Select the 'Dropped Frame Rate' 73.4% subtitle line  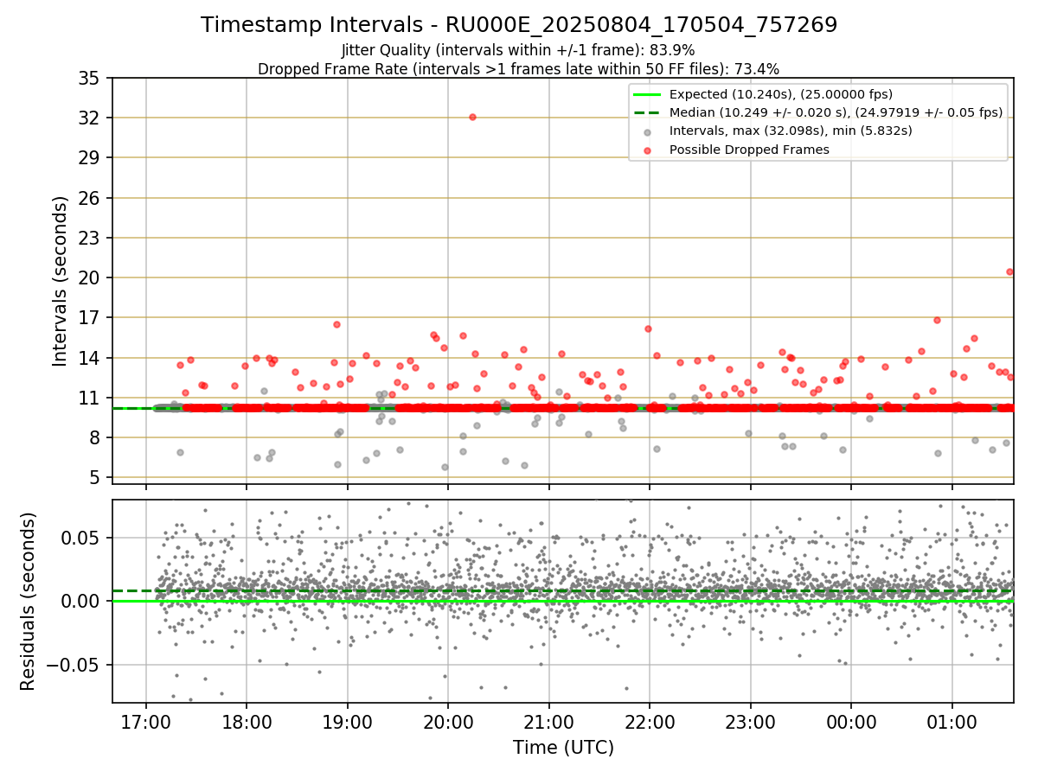coord(518,68)
